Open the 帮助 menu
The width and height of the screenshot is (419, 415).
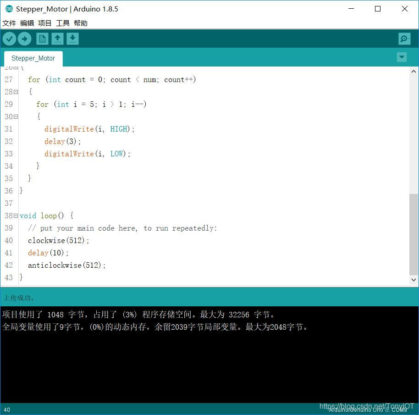81,23
